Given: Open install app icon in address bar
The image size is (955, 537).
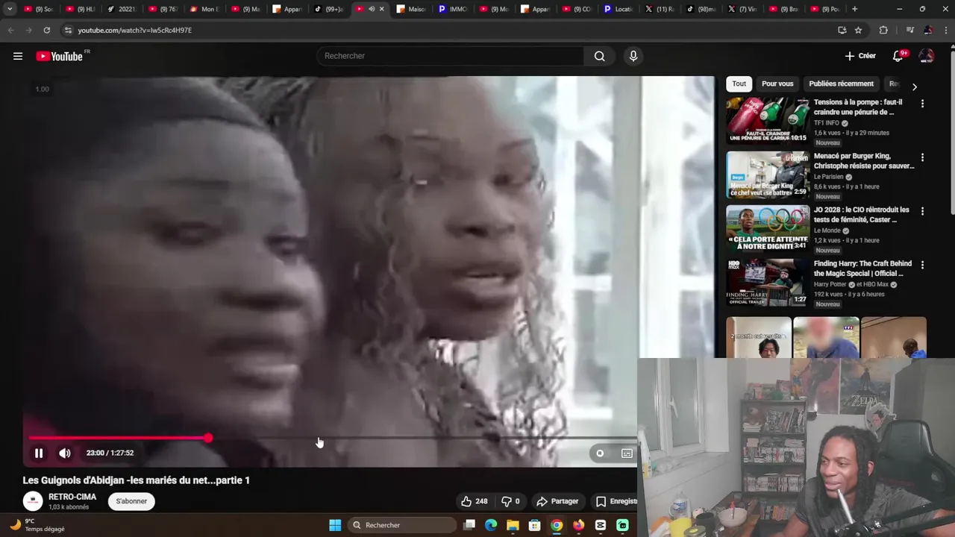Looking at the screenshot, I should coord(842,30).
